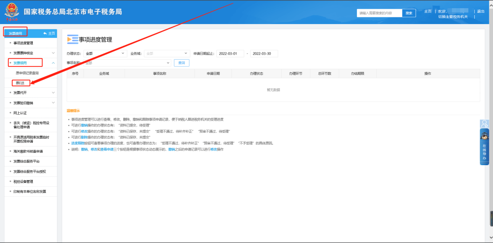Select 发票票种核定 menu item

(x=23, y=53)
